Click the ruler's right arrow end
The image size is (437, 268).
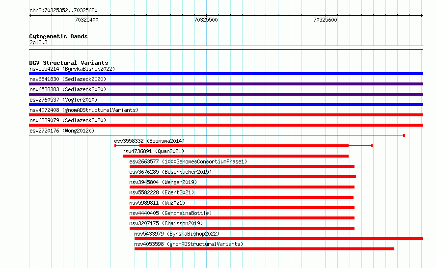[x=422, y=15]
